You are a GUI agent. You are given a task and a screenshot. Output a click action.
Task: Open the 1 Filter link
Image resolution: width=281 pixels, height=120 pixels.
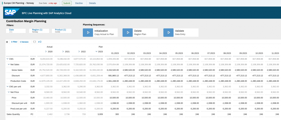pyautogui.click(x=14, y=42)
